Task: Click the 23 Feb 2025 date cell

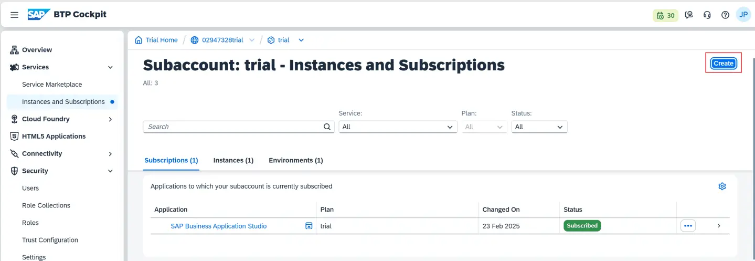Action: coord(501,226)
